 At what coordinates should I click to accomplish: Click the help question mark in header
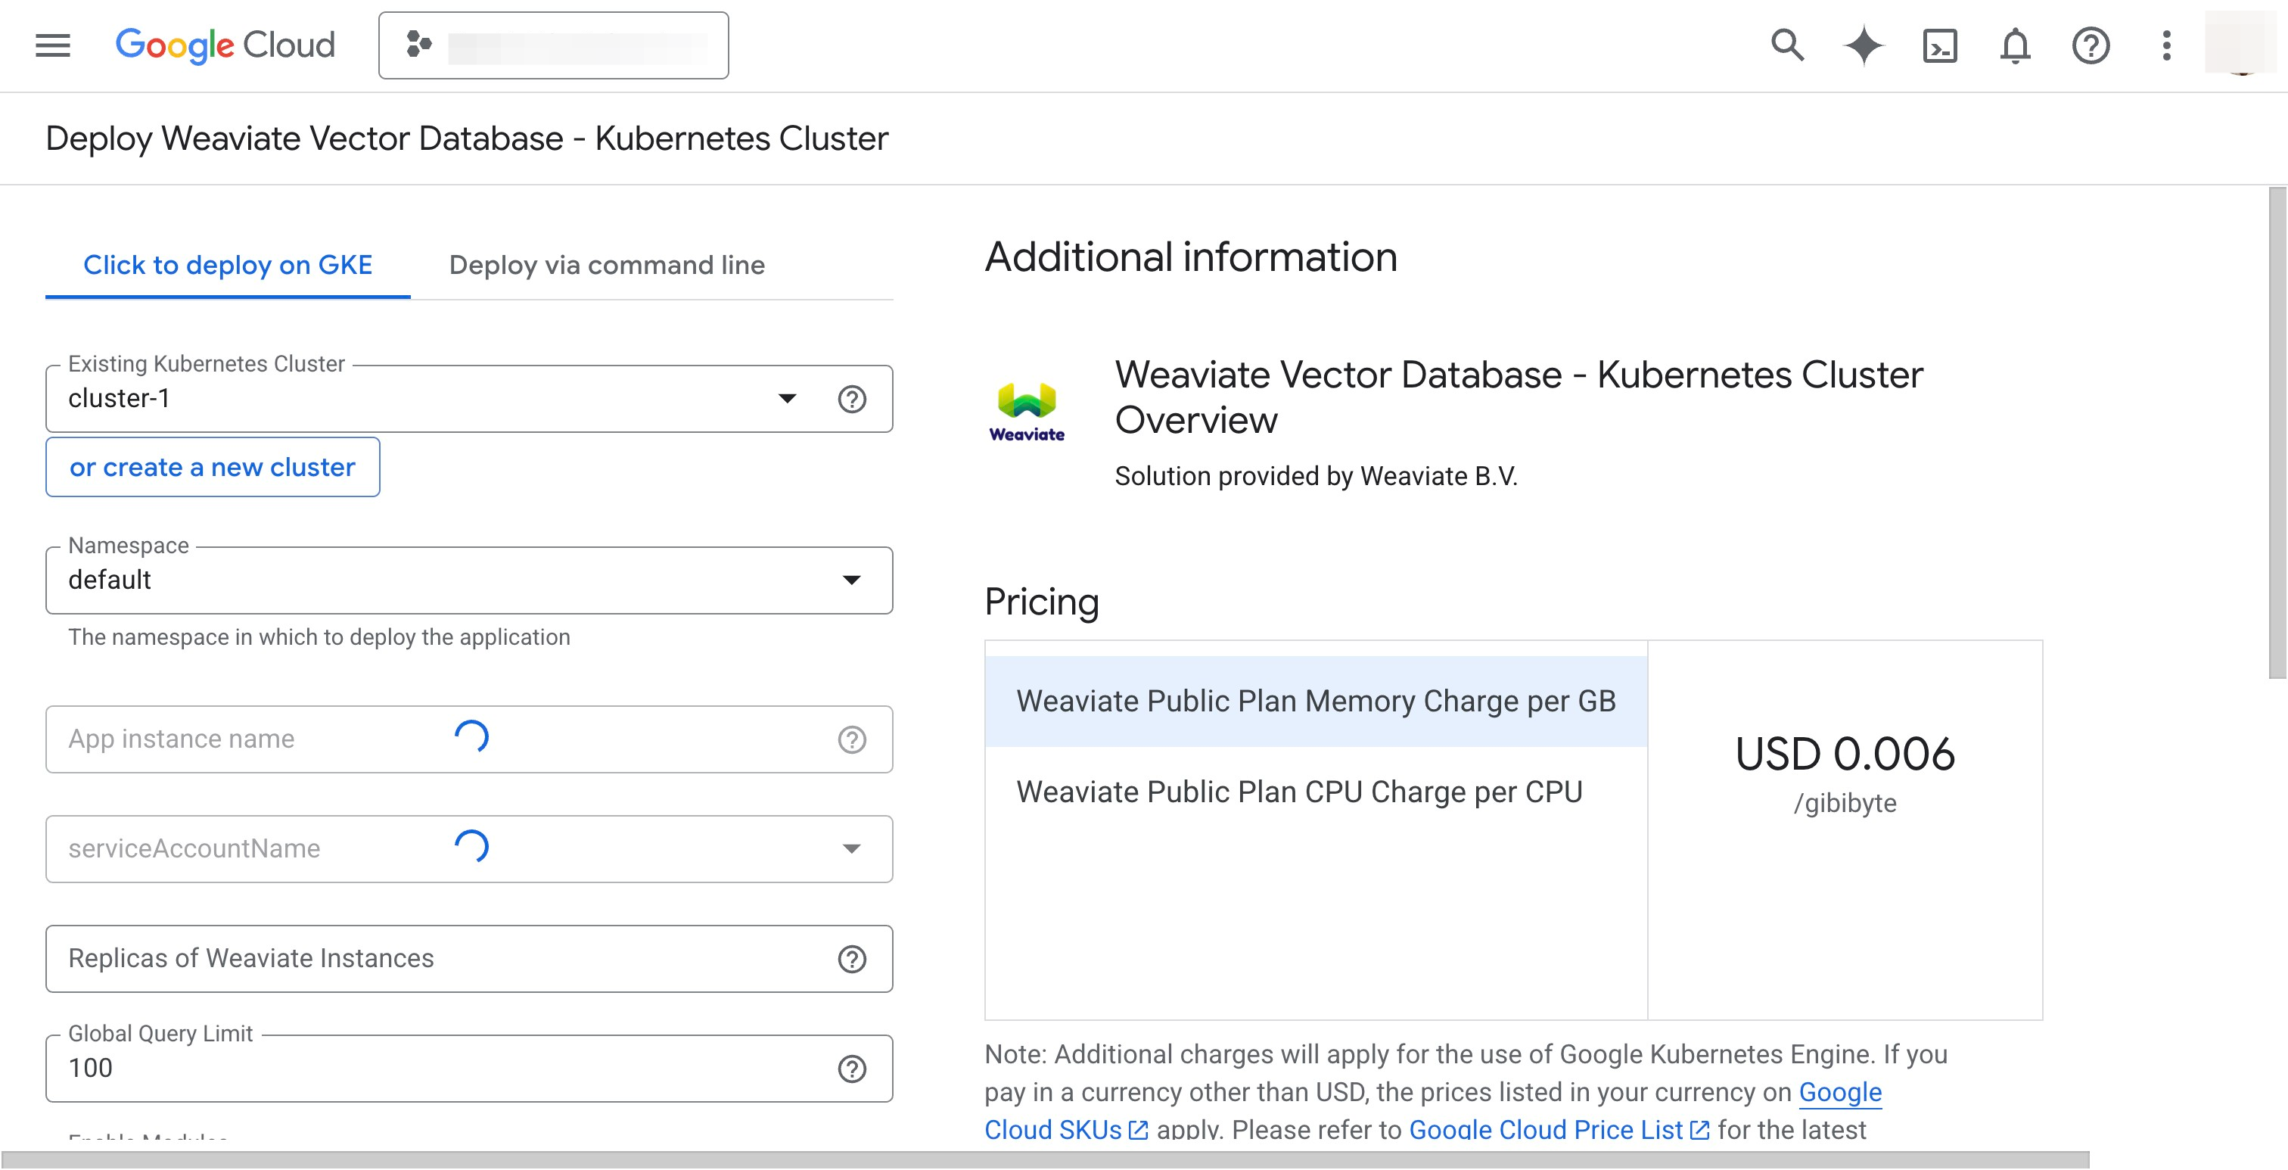pyautogui.click(x=2090, y=45)
